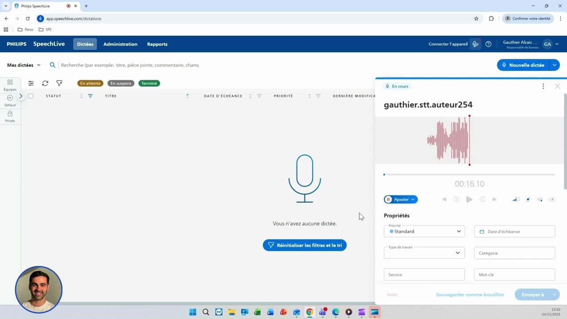The height and width of the screenshot is (319, 567).
Task: Click the recorder panel vertical scrollbar
Action: click(x=565, y=141)
